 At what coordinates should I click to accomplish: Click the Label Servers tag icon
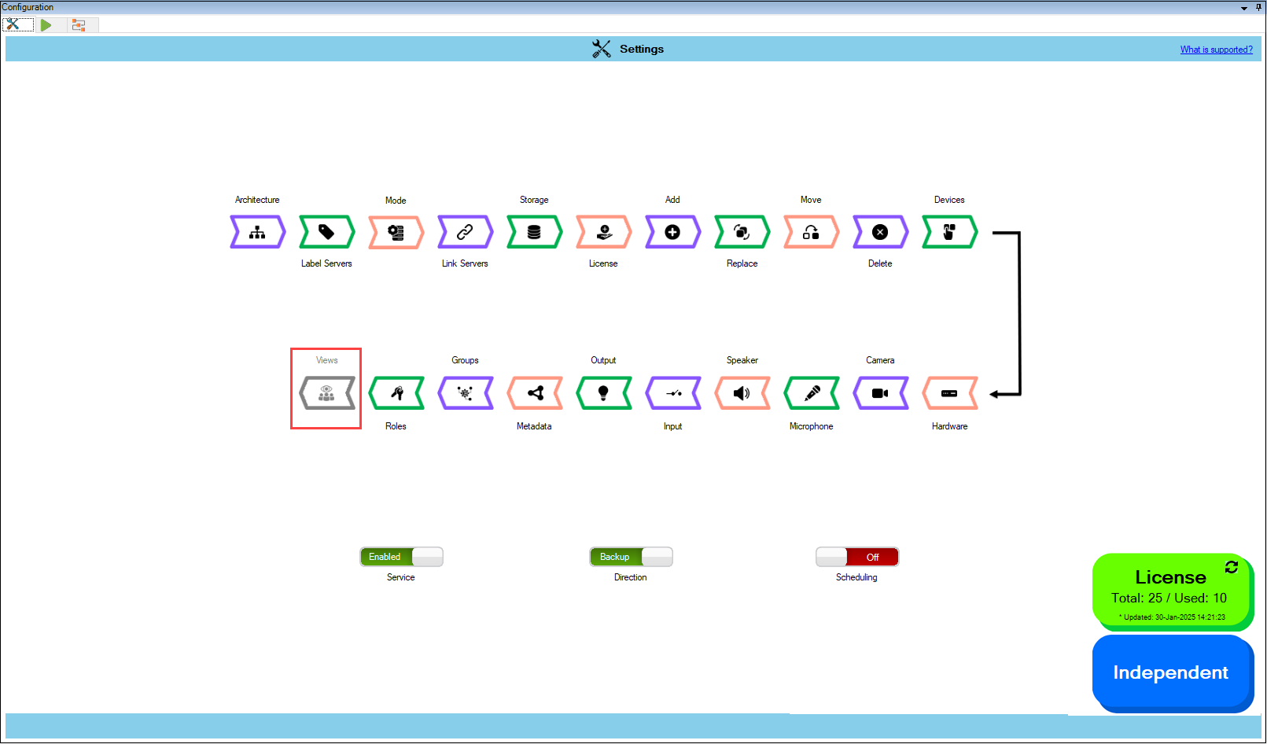point(326,232)
